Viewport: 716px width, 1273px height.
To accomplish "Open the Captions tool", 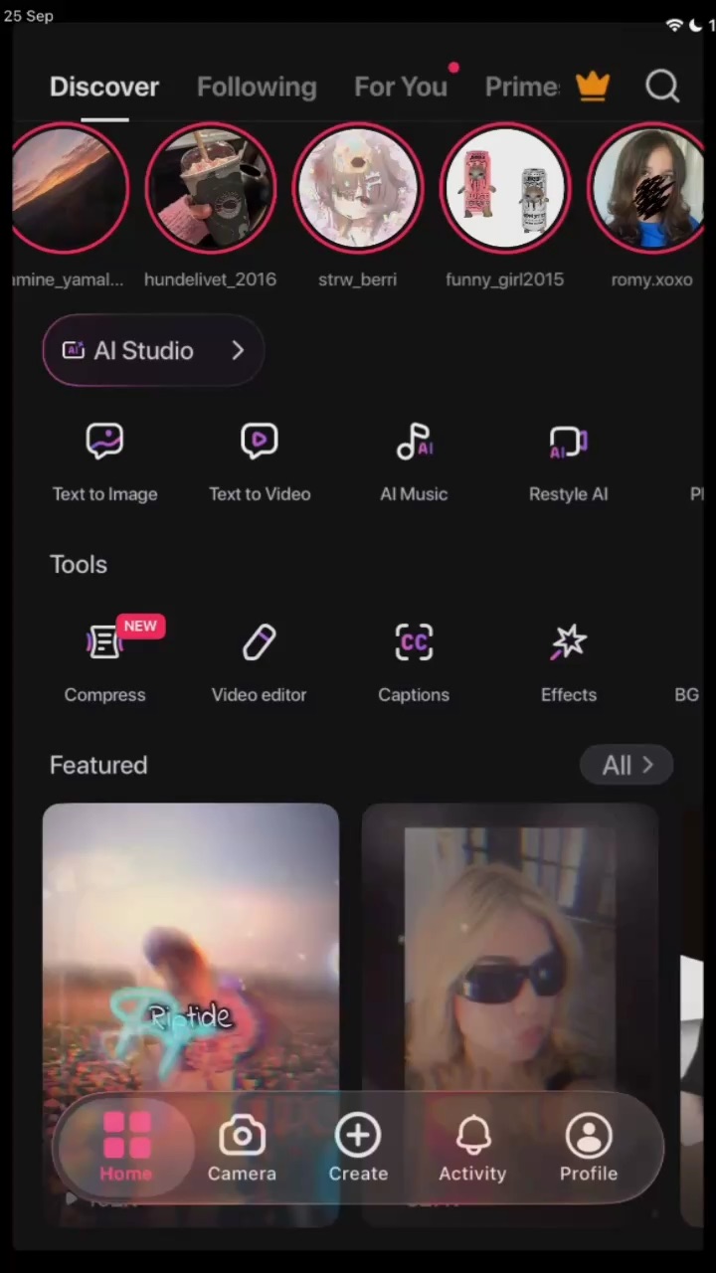I will tap(414, 663).
